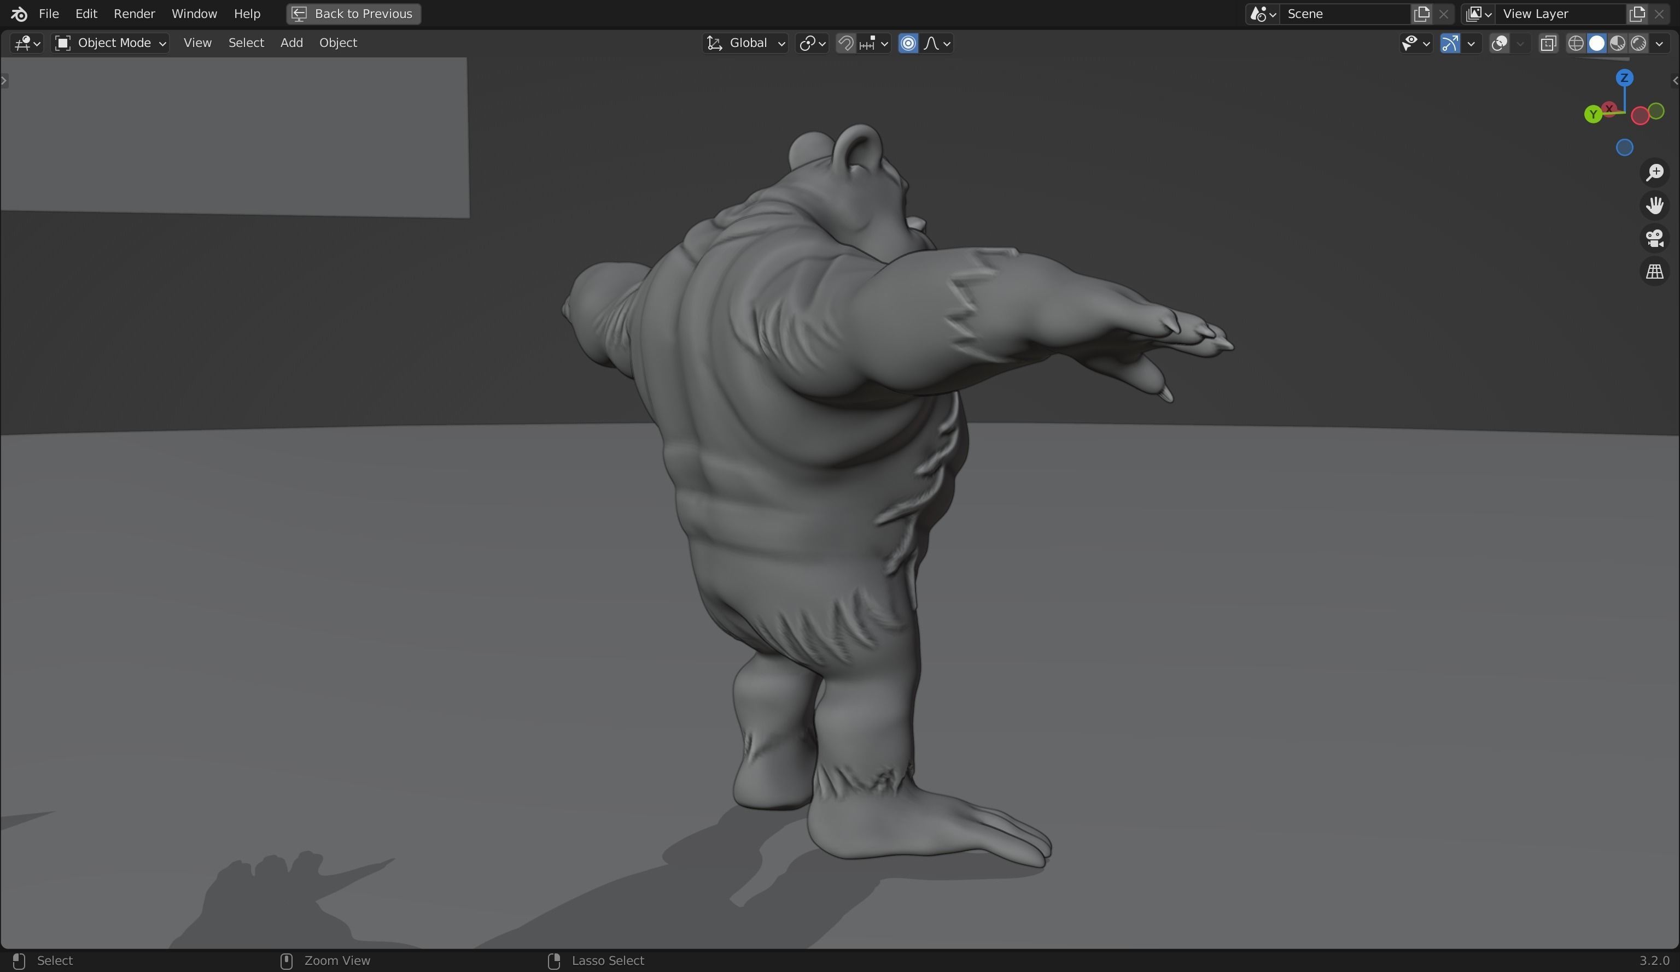Expand the left toolbar arrow

(x=4, y=81)
